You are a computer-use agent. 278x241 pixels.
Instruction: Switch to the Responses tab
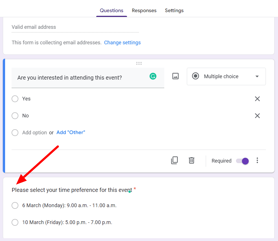144,10
